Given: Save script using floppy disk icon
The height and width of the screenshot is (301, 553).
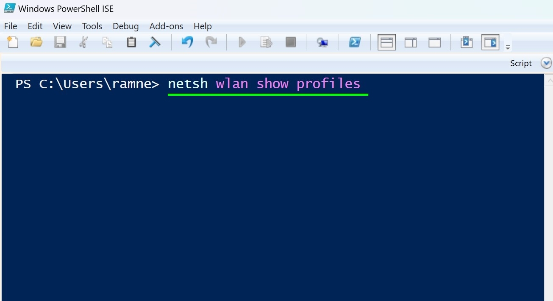Looking at the screenshot, I should click(x=60, y=42).
